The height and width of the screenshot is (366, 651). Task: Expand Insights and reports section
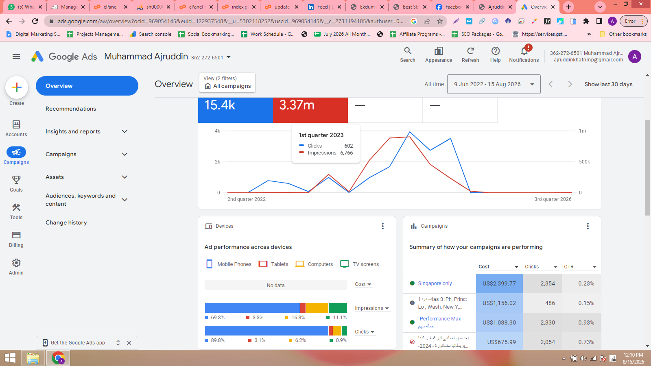125,131
